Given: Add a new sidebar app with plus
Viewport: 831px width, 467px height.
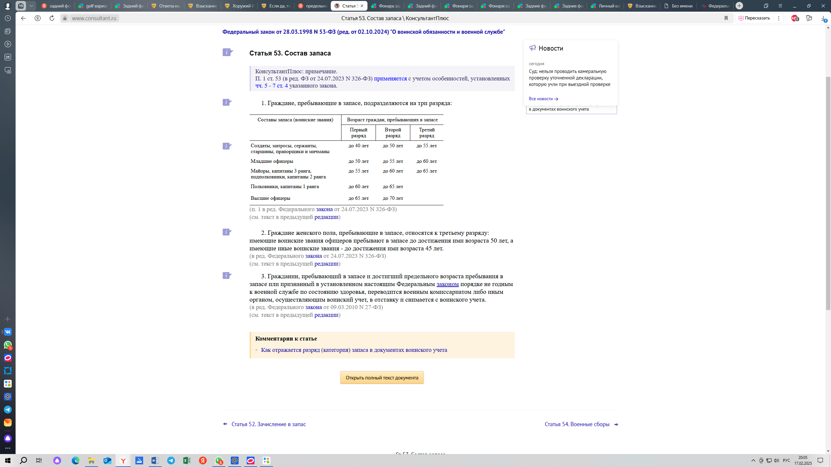Looking at the screenshot, I should (8, 319).
